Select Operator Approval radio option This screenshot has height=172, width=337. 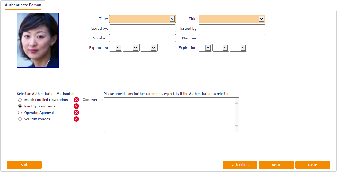[20, 113]
